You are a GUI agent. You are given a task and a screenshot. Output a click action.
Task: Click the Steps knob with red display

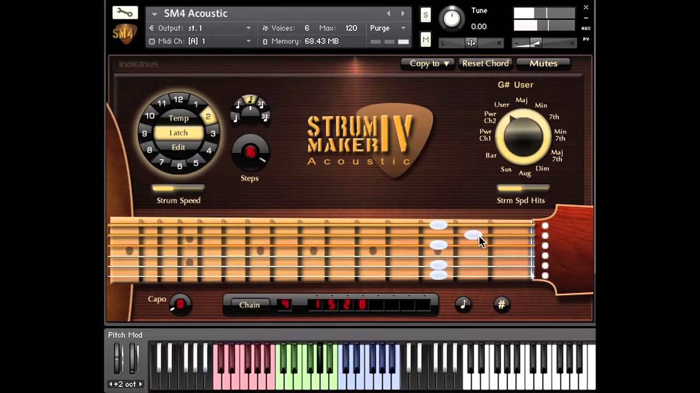point(250,153)
